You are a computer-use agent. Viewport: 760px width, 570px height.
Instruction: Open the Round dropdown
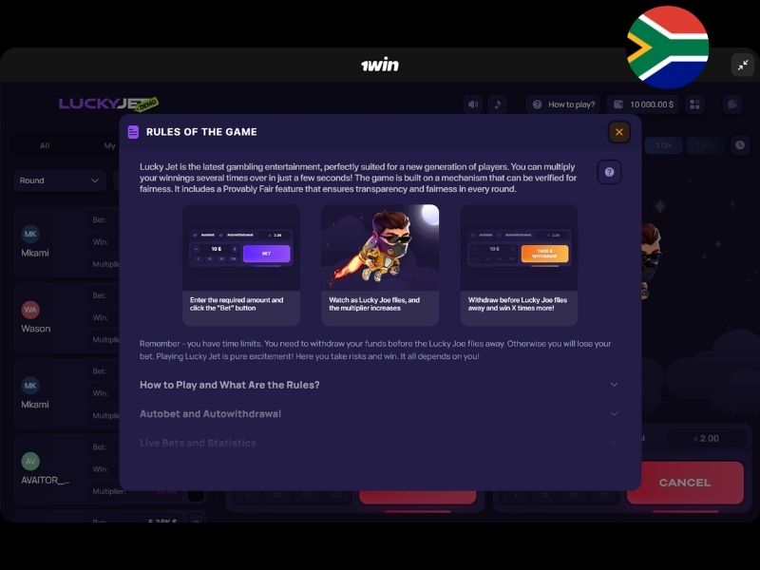60,180
